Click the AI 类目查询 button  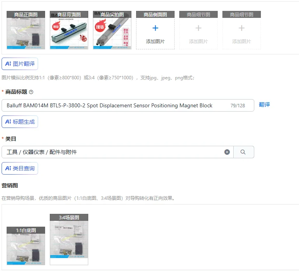coord(20,168)
